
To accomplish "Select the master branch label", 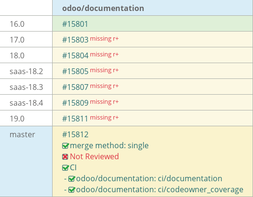I will pyautogui.click(x=22, y=134).
